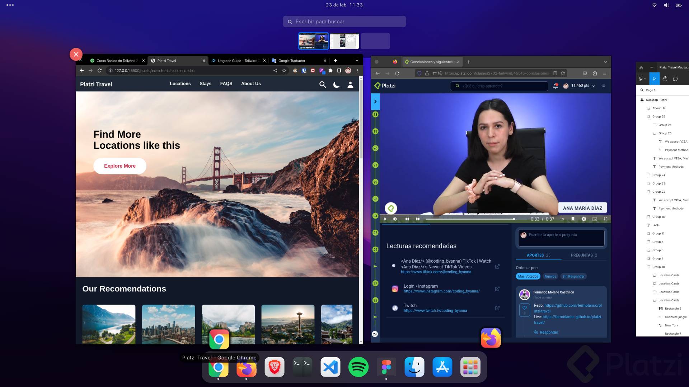Screen dimensions: 689x387
Task: Click FAQS in Platzi Travel menu
Action: (x=226, y=83)
